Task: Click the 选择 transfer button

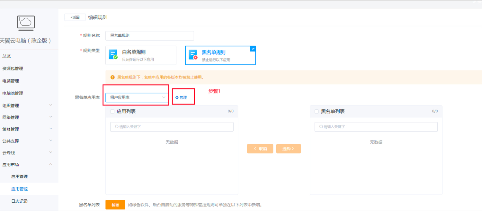Action: pyautogui.click(x=288, y=149)
